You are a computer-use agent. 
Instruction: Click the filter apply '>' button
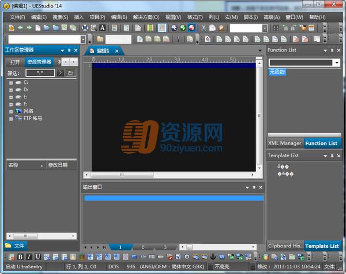[x=60, y=73]
